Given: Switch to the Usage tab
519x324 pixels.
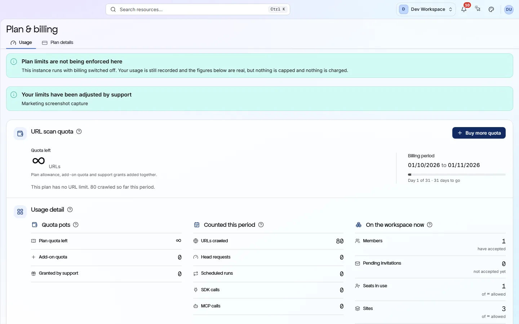Looking at the screenshot, I should (x=21, y=42).
